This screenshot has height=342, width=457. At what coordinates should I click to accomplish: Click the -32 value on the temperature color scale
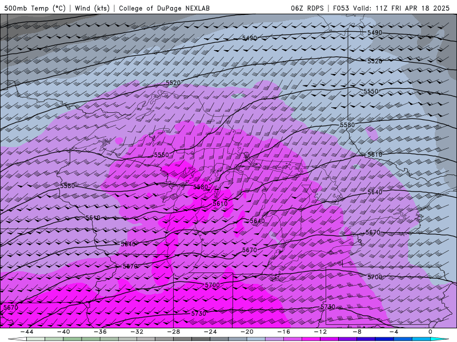tap(137, 332)
